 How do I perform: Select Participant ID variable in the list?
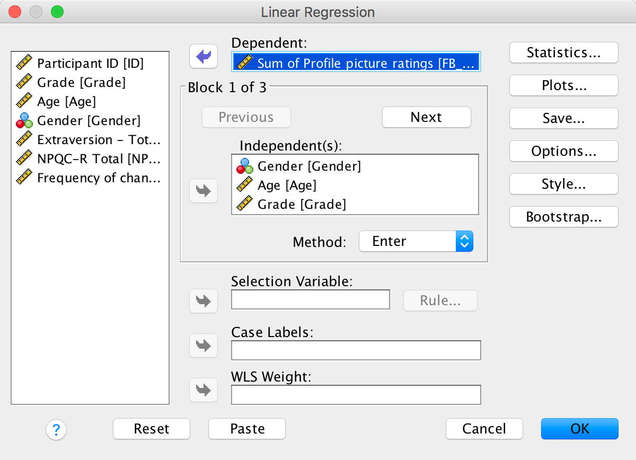point(90,64)
